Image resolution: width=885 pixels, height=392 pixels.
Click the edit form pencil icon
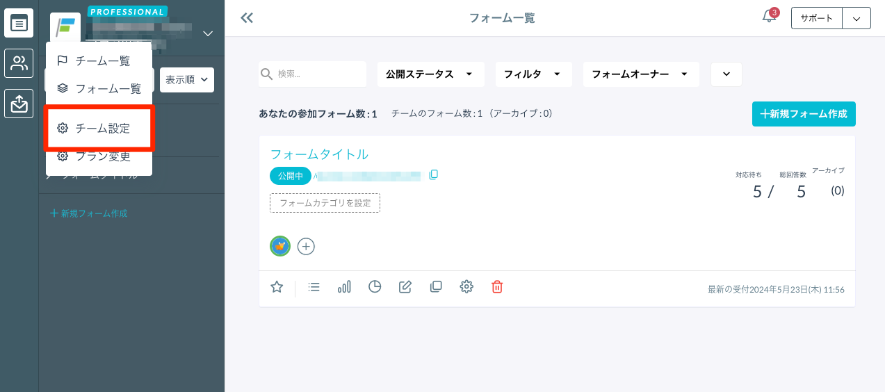(x=405, y=287)
